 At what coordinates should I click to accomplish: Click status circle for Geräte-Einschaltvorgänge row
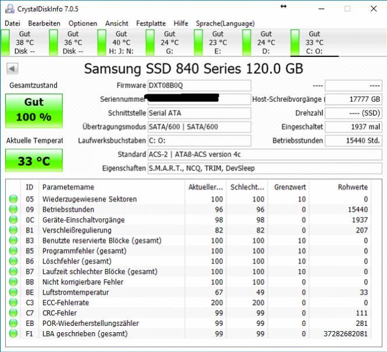pyautogui.click(x=13, y=219)
